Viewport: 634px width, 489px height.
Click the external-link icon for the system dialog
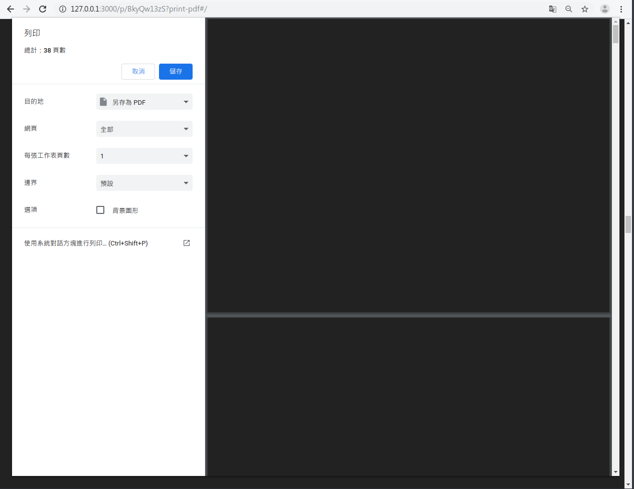[x=187, y=243]
